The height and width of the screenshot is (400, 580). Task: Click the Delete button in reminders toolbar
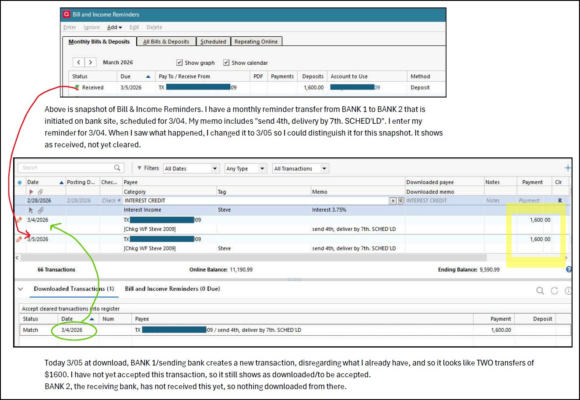pyautogui.click(x=155, y=27)
